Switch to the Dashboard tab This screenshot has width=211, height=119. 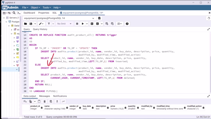(x=29, y=13)
